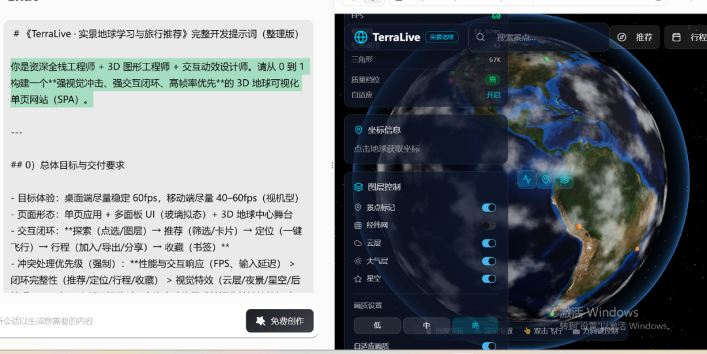Select the 低 quality option
This screenshot has width=707, height=354.
pyautogui.click(x=378, y=325)
